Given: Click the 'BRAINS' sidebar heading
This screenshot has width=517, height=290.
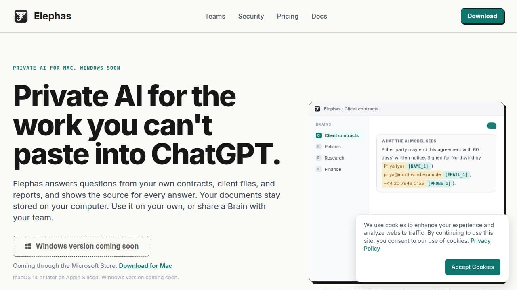Looking at the screenshot, I should 323,124.
